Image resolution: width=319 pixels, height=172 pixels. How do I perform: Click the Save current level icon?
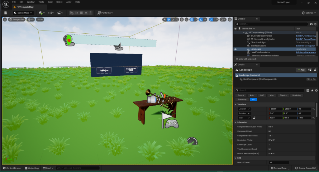pyautogui.click(x=5, y=13)
